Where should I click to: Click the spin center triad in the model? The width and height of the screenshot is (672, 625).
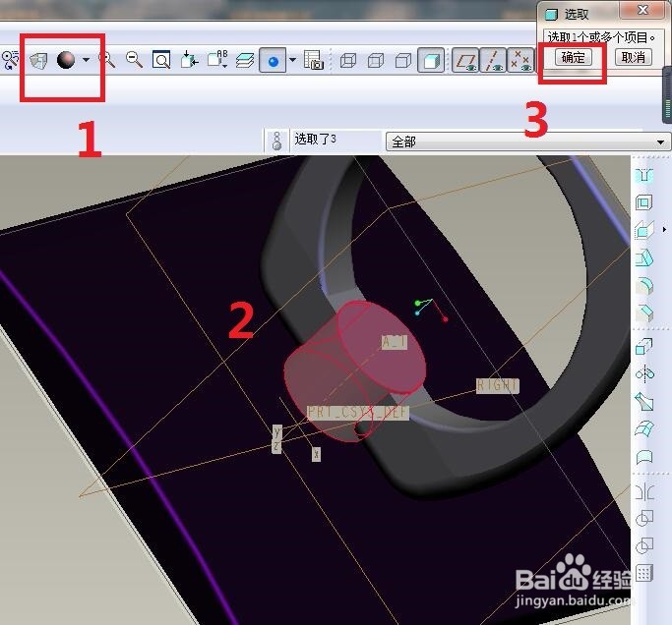tap(431, 310)
